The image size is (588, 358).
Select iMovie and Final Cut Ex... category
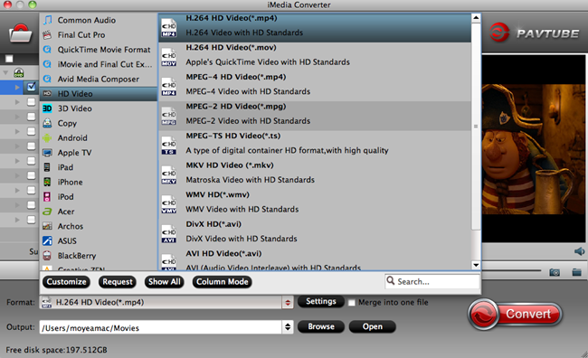click(x=99, y=64)
